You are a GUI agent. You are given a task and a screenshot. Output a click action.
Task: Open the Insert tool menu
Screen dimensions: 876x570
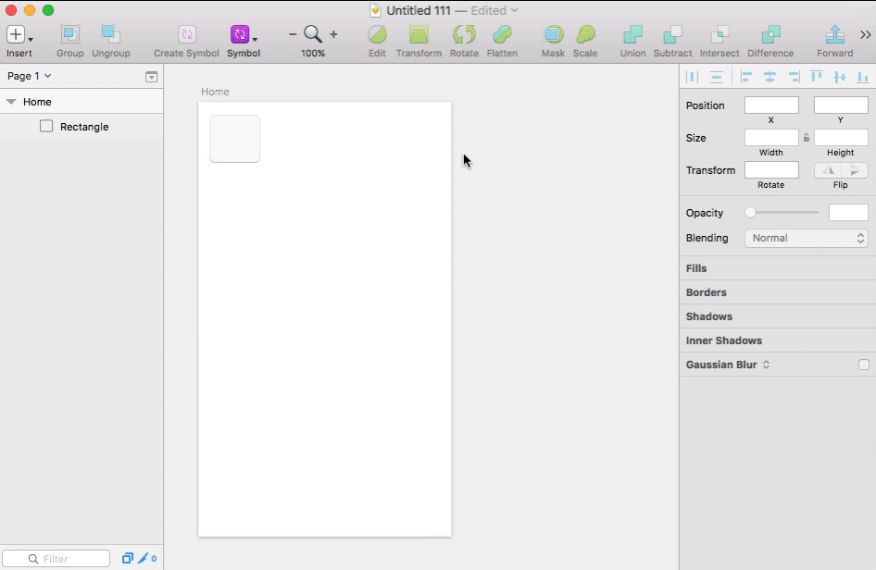(19, 41)
